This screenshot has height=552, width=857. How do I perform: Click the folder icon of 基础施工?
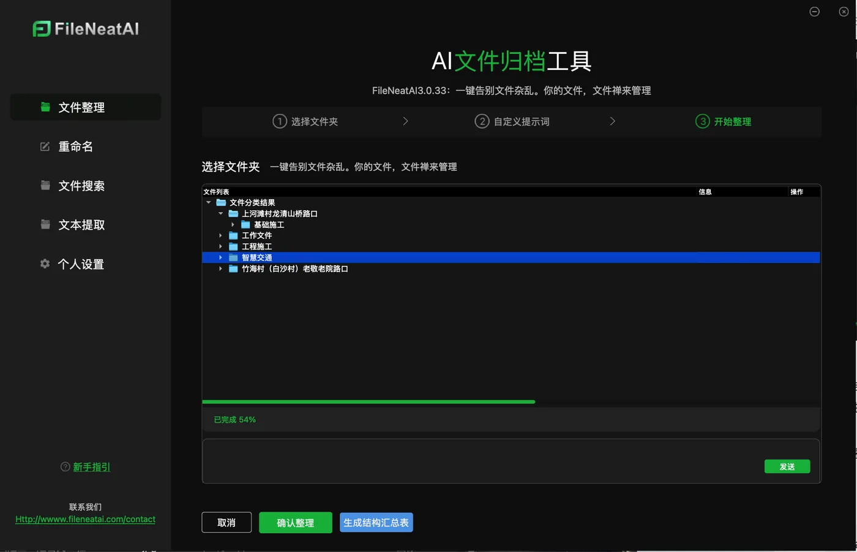245,224
